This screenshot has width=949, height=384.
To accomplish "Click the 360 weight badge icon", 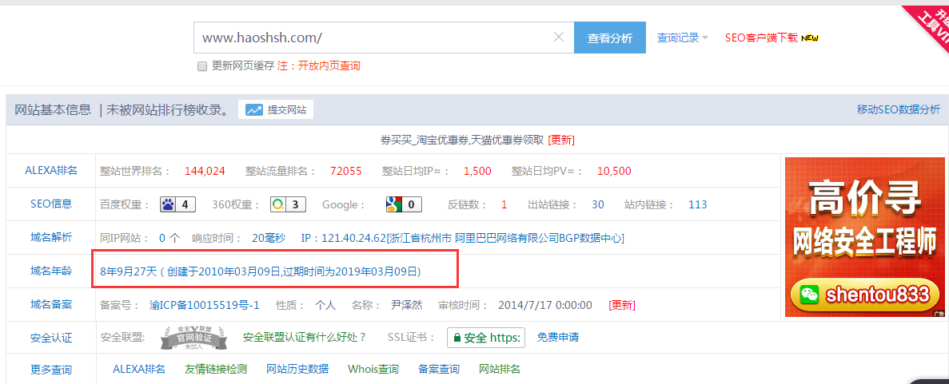I will 278,204.
